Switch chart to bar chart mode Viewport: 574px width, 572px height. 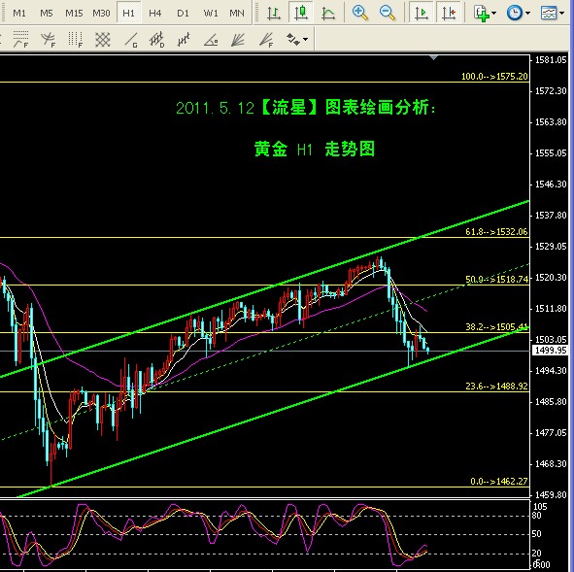[274, 14]
